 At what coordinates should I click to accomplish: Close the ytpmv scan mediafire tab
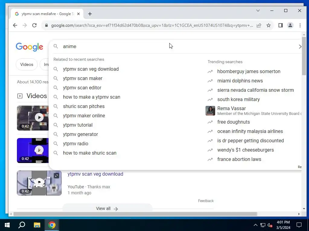tap(78, 14)
